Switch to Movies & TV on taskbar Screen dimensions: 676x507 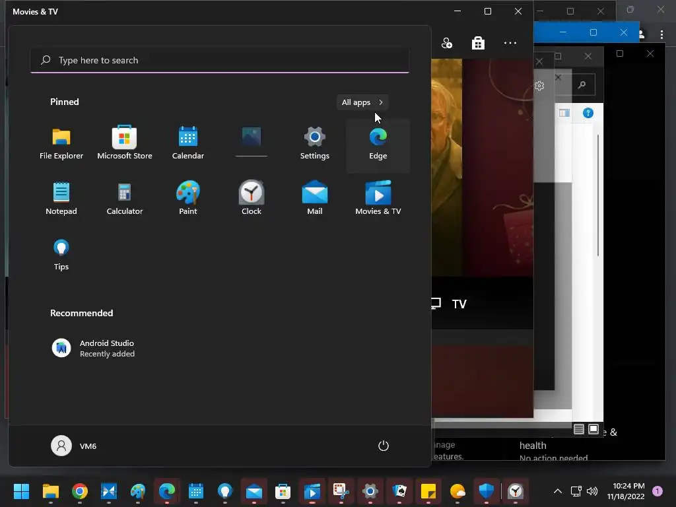[x=312, y=491]
